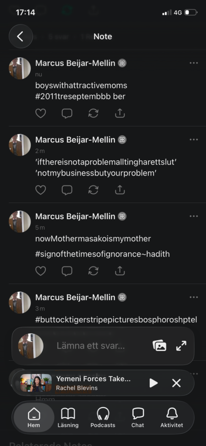Image resolution: width=206 pixels, height=446 pixels.
Task: Open more options on the notmybusinessbutyourproblem note
Action: point(193,139)
